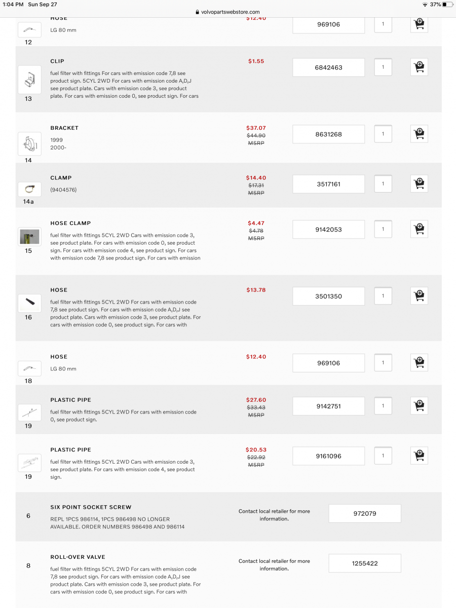Click the quantity field for BRACKET
456x608 pixels.
point(383,134)
